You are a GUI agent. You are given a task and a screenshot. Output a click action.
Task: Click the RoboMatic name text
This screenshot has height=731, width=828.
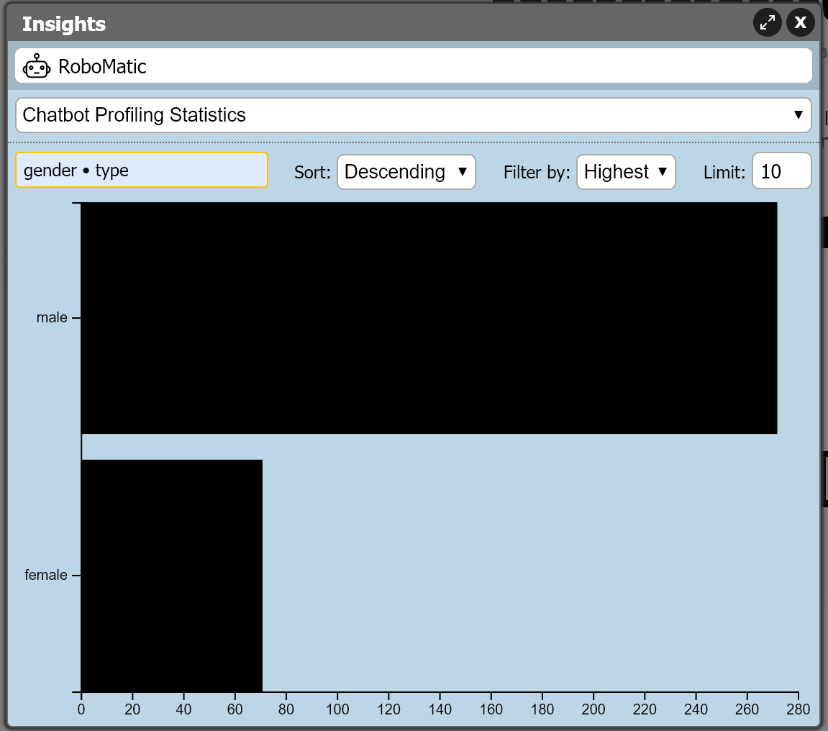coord(102,66)
